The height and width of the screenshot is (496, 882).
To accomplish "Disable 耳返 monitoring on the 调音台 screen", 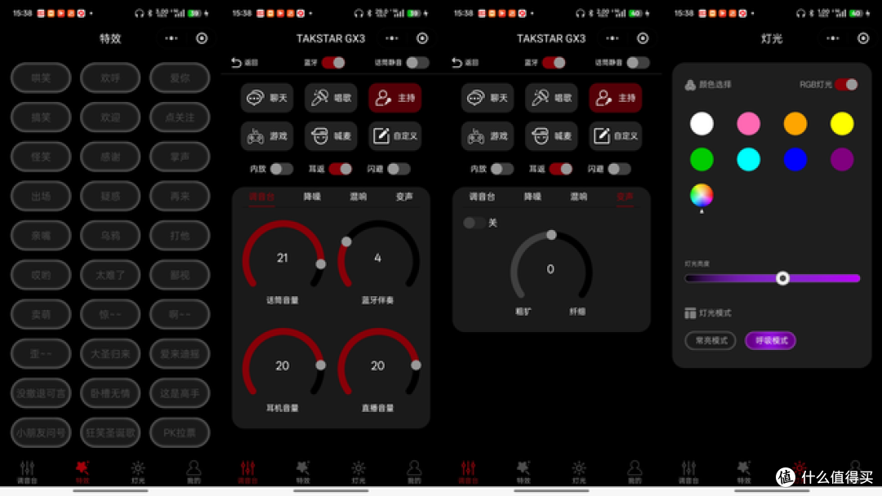I will click(x=341, y=169).
